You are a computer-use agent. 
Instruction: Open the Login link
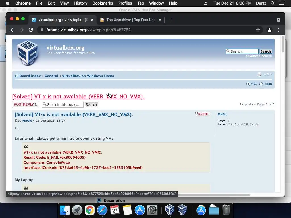click(266, 84)
